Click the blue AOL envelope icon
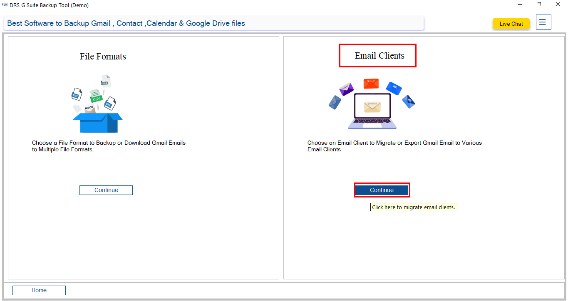Viewport: 568px width, 301px height. [394, 88]
